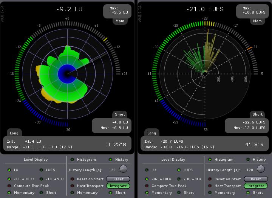The image size is (272, 198).
Task: Select the Long tab in right meter
Action: 151,133
